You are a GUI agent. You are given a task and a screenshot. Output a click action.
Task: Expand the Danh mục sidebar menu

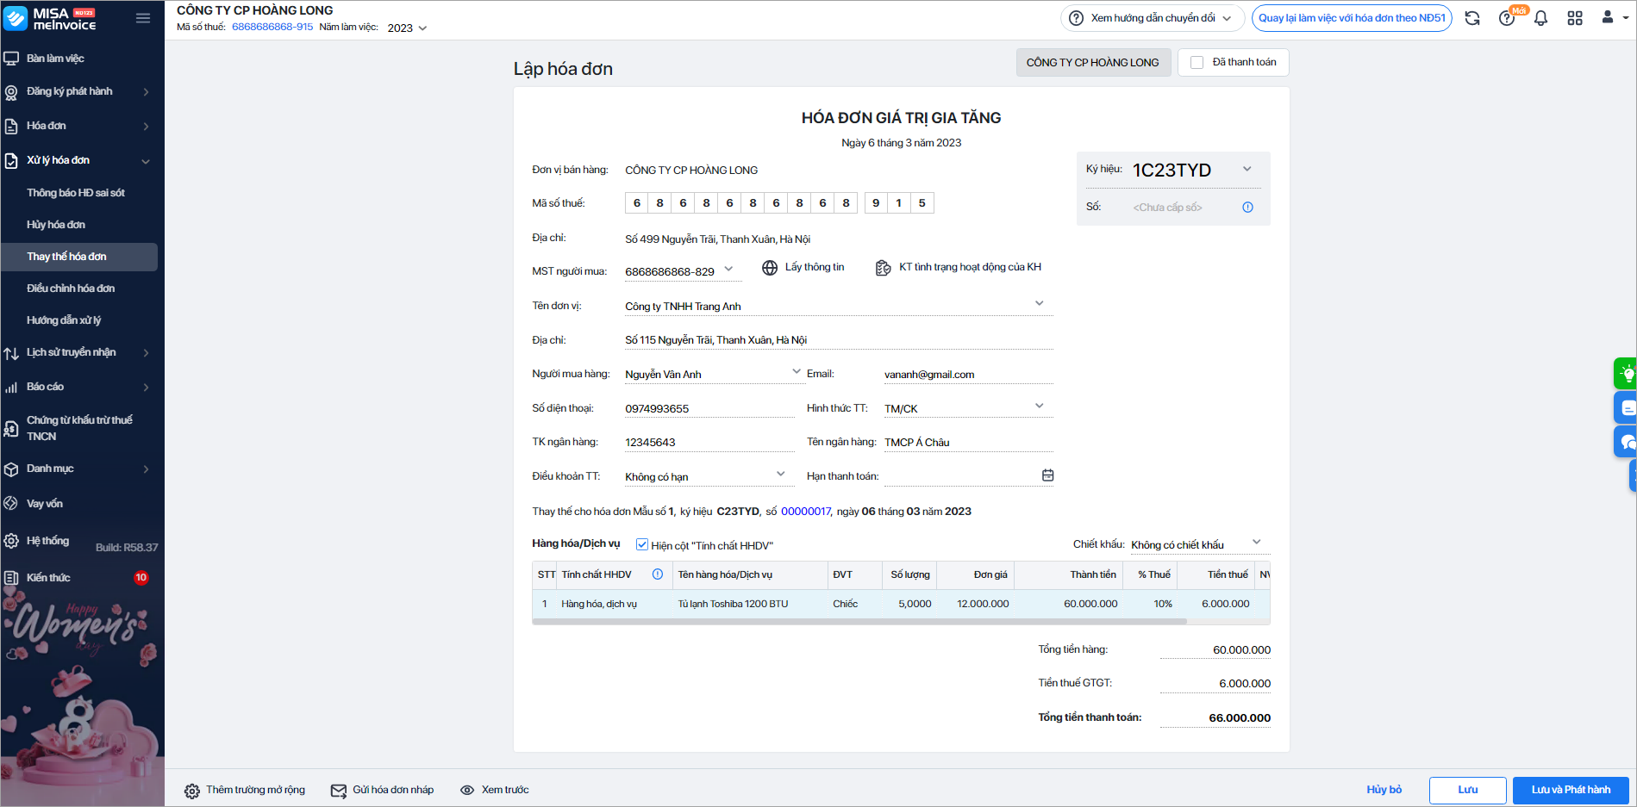pyautogui.click(x=146, y=469)
